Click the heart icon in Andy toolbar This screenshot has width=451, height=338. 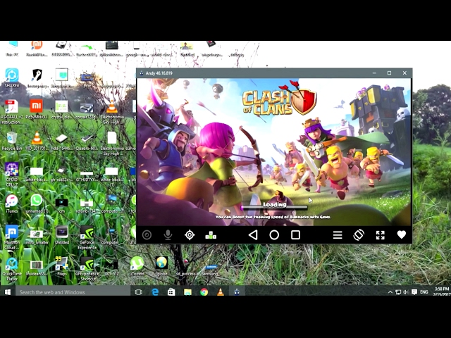pos(402,234)
